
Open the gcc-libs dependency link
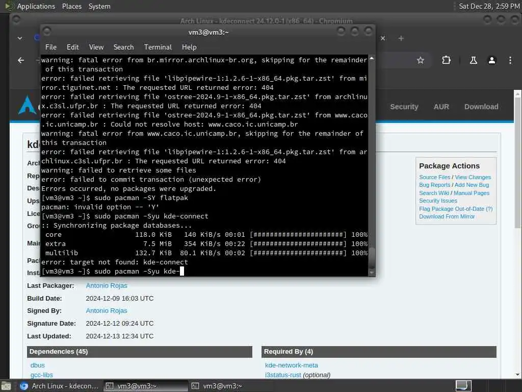pyautogui.click(x=42, y=375)
